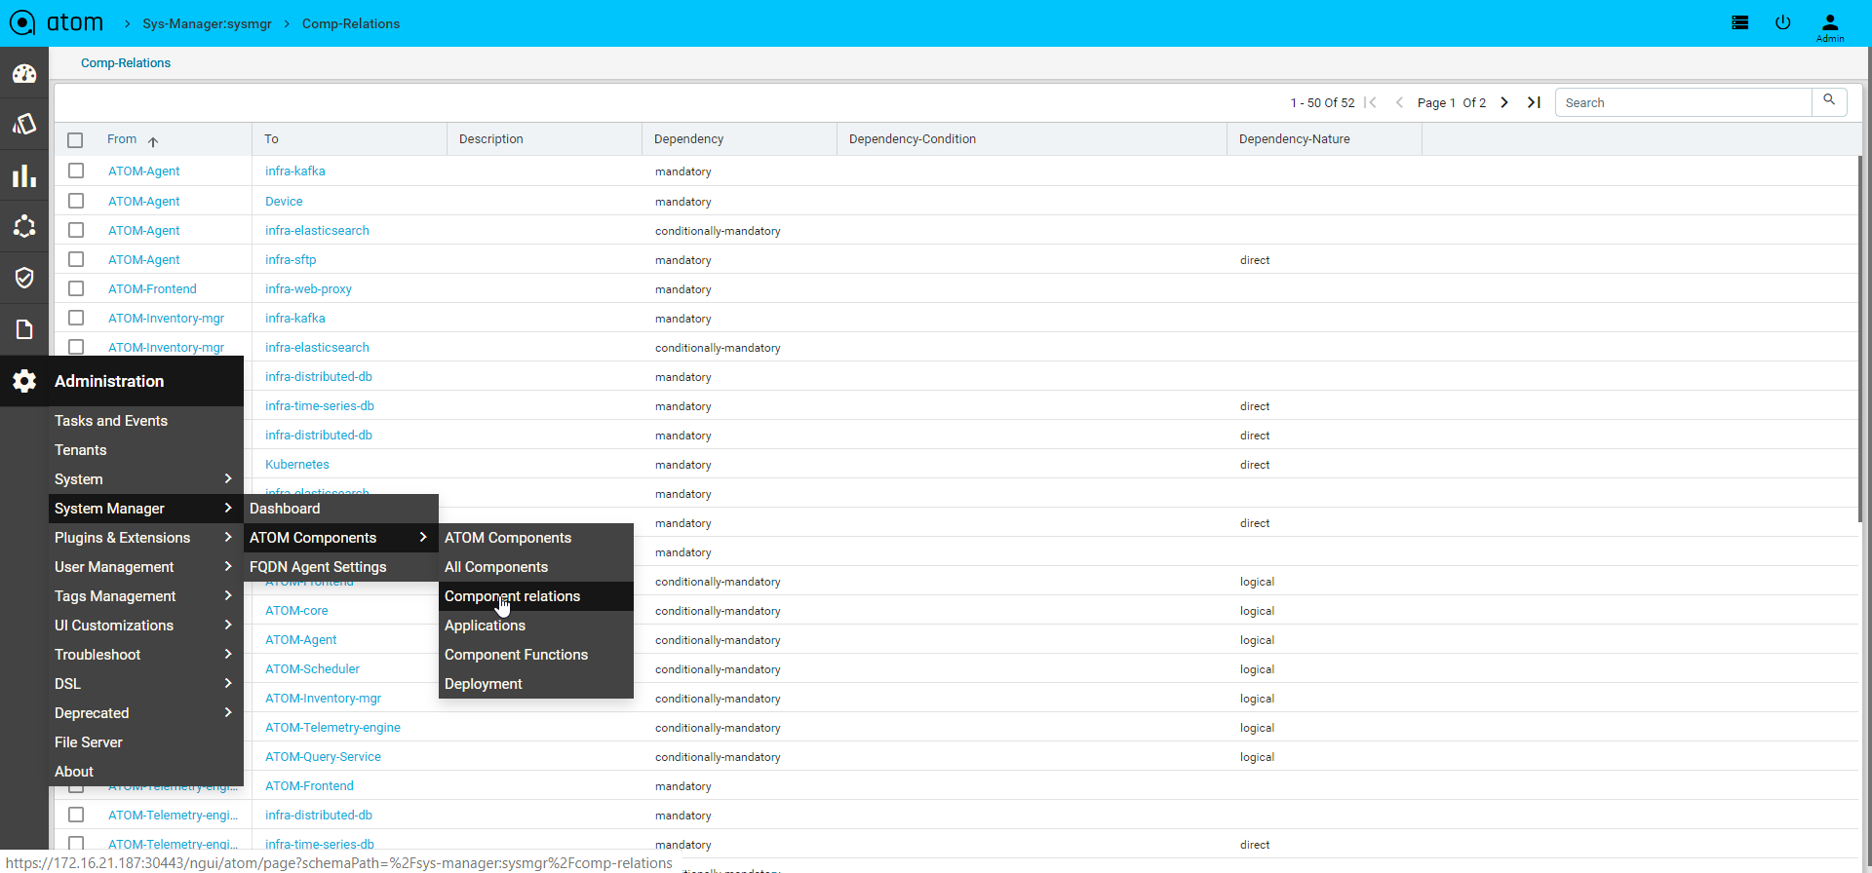The image size is (1872, 873).
Task: Click into the Search field
Action: coord(1684,102)
